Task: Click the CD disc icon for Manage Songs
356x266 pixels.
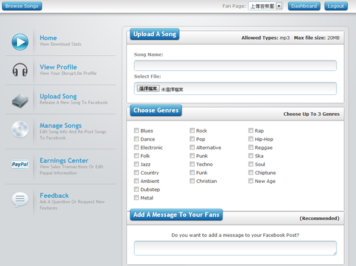Action: (x=20, y=129)
